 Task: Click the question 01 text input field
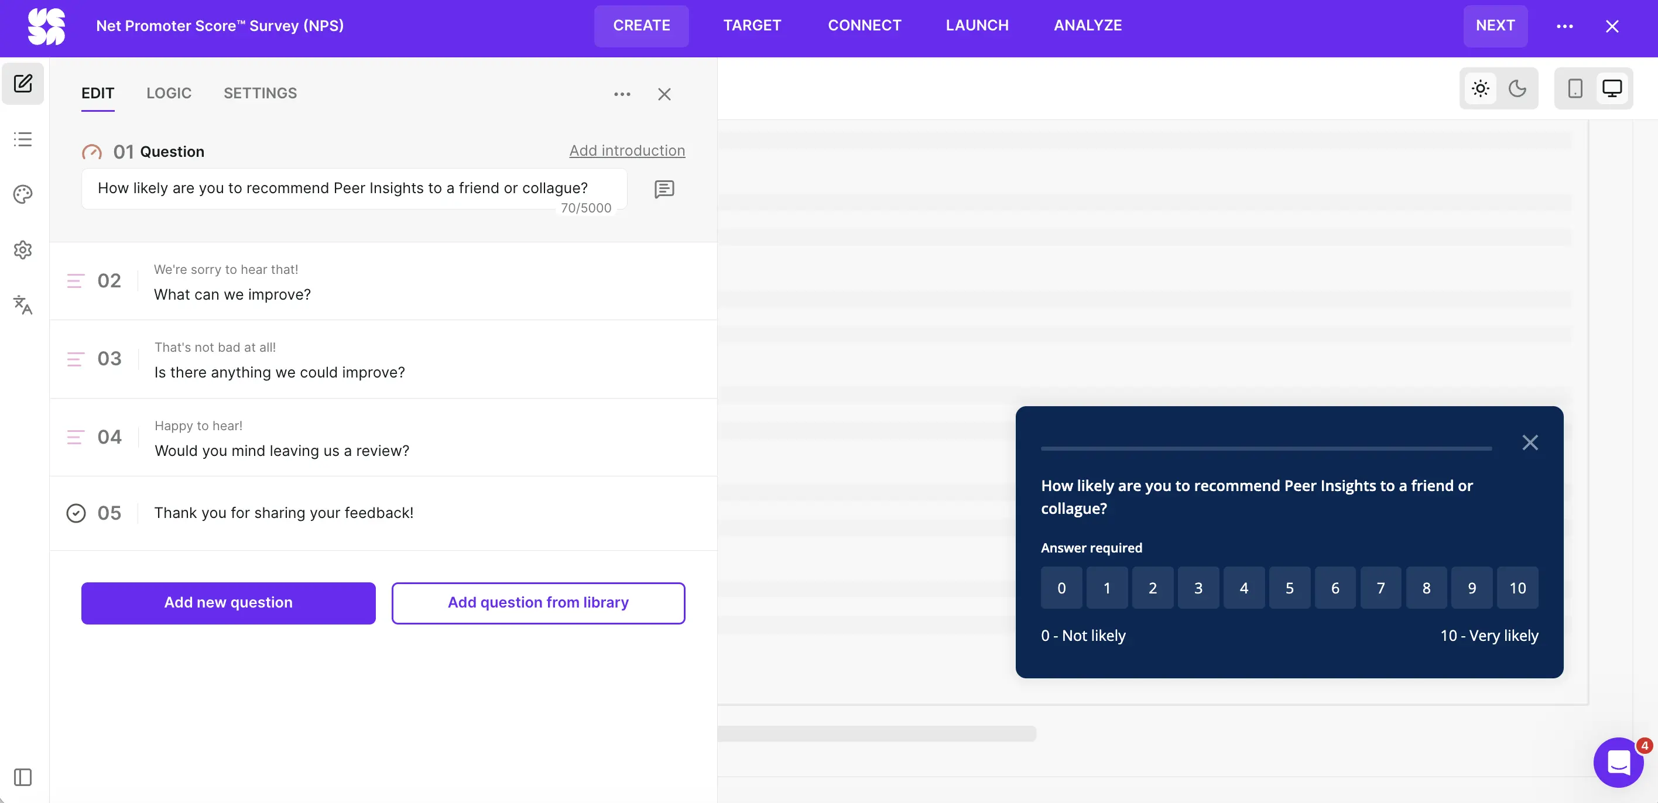(354, 188)
